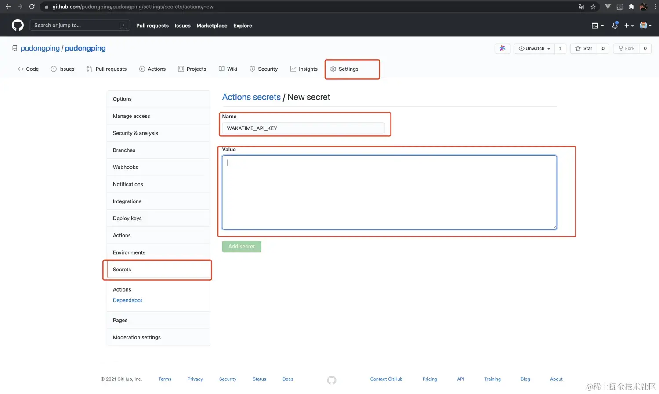Open Explore in top header

point(243,26)
